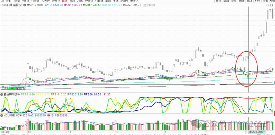The image size is (275, 135).
Task: Click the green down arrow marker inside red ellipse
Action: (x=248, y=76)
